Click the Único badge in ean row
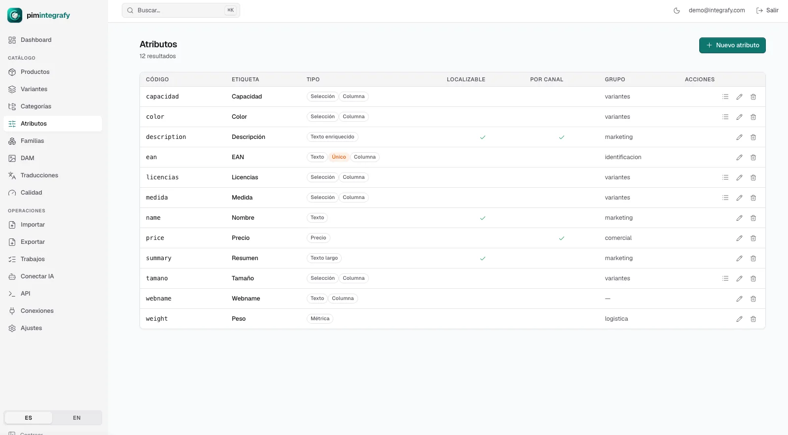This screenshot has width=788, height=435. [339, 157]
